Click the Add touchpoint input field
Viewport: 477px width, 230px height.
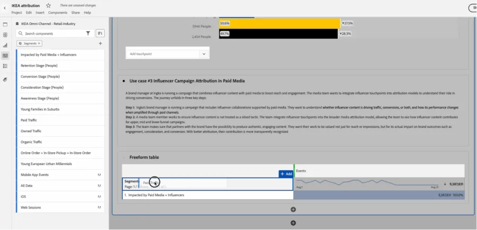[x=163, y=54]
